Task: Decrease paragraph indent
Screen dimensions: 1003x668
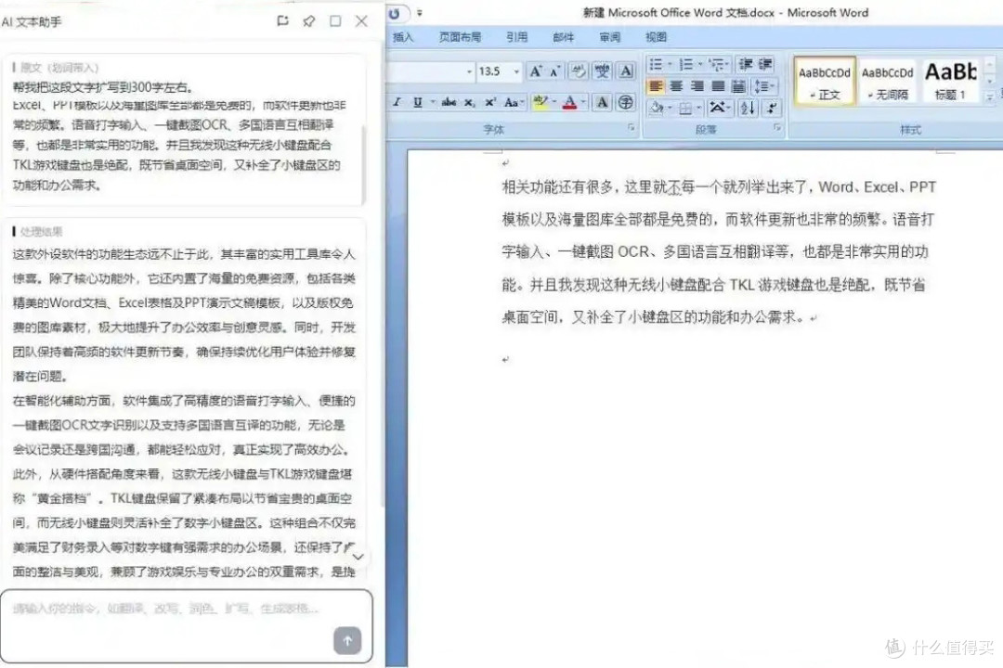Action: pos(745,64)
